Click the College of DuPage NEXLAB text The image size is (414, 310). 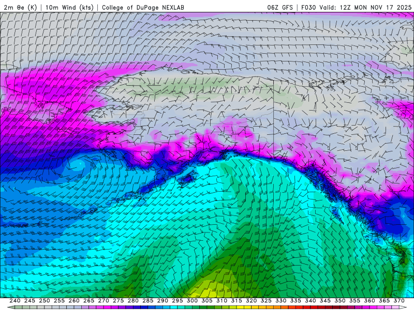pos(143,7)
